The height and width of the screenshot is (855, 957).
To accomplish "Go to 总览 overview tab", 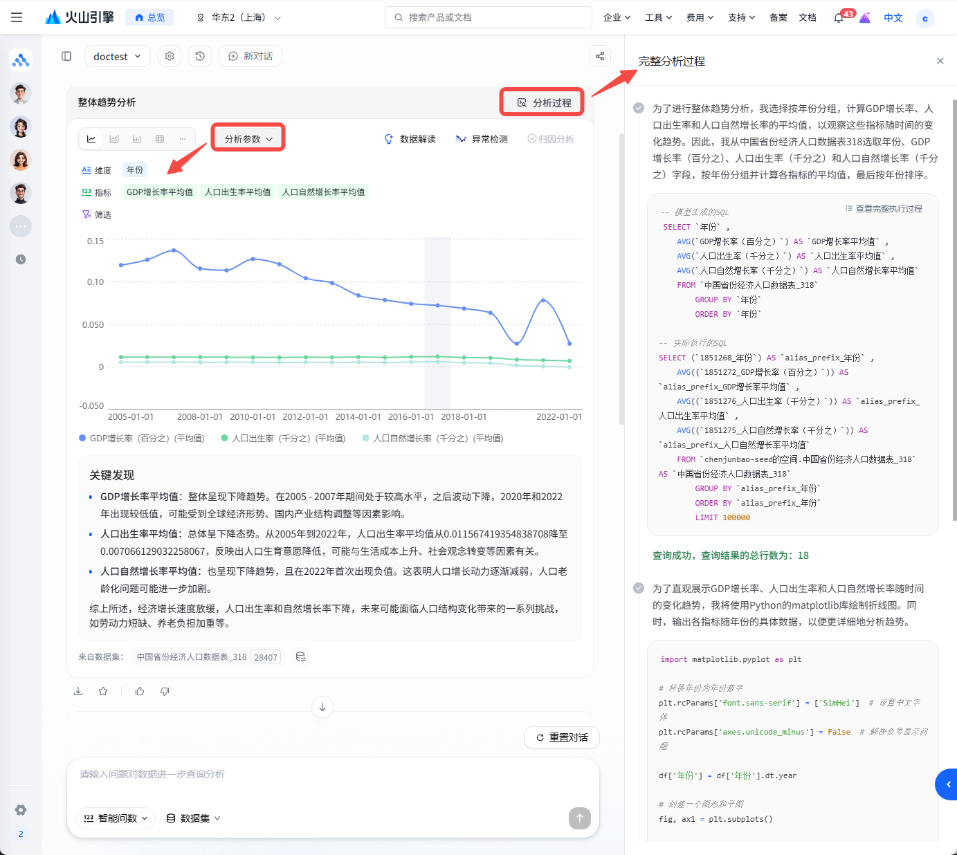I will (x=149, y=17).
